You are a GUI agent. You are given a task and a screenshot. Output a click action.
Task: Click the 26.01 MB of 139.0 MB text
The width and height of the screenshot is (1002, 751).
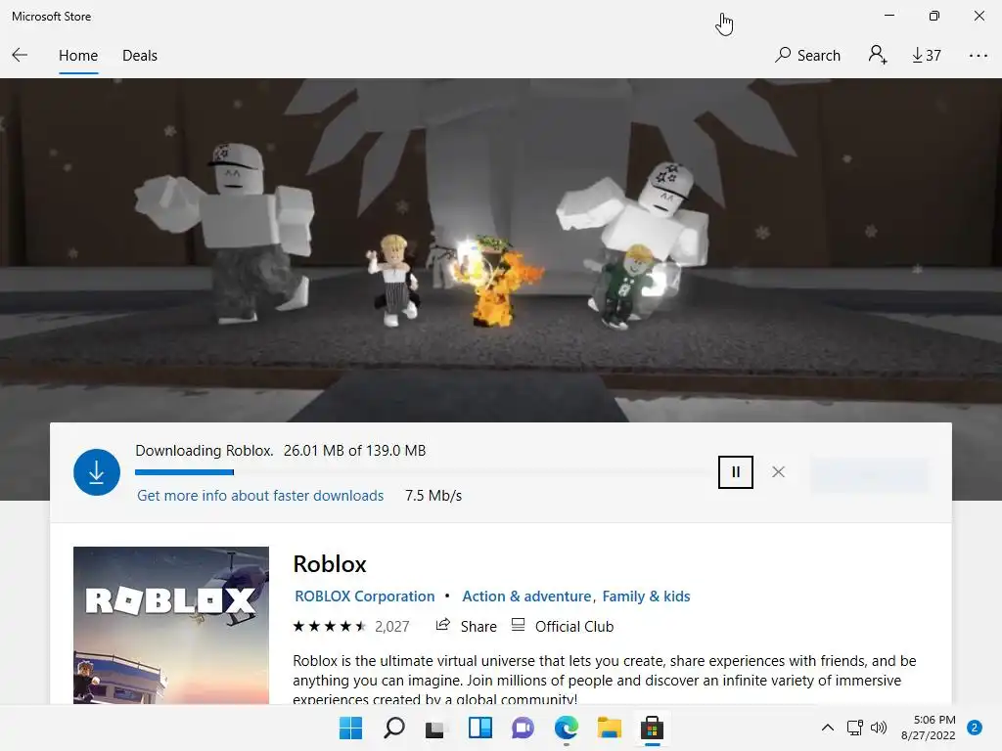[354, 450]
